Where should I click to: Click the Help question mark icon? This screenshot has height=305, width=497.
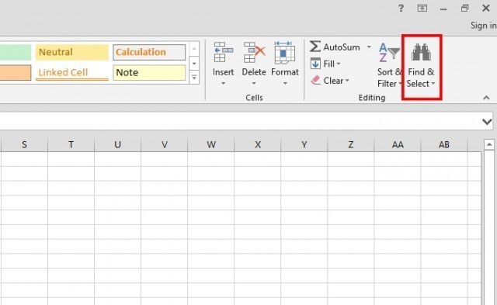coord(401,9)
